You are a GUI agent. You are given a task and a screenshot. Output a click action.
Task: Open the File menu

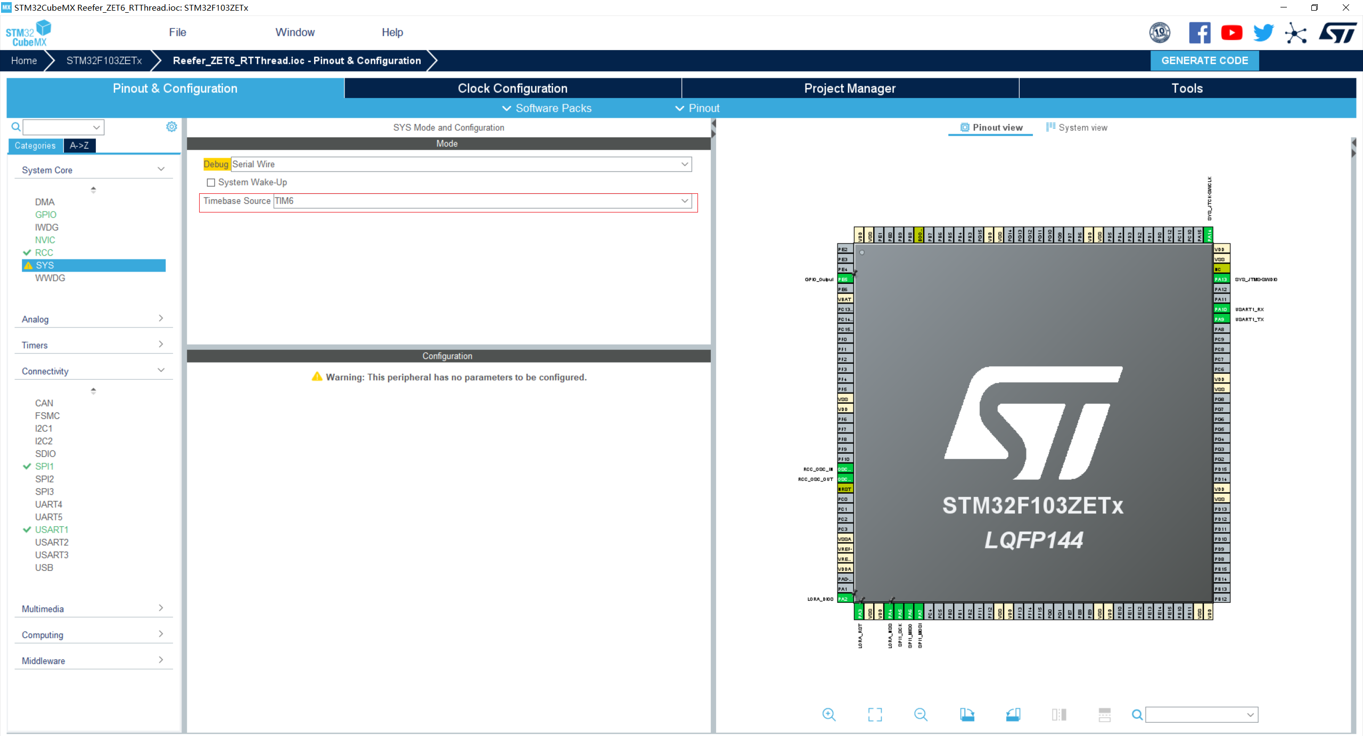[x=177, y=32]
